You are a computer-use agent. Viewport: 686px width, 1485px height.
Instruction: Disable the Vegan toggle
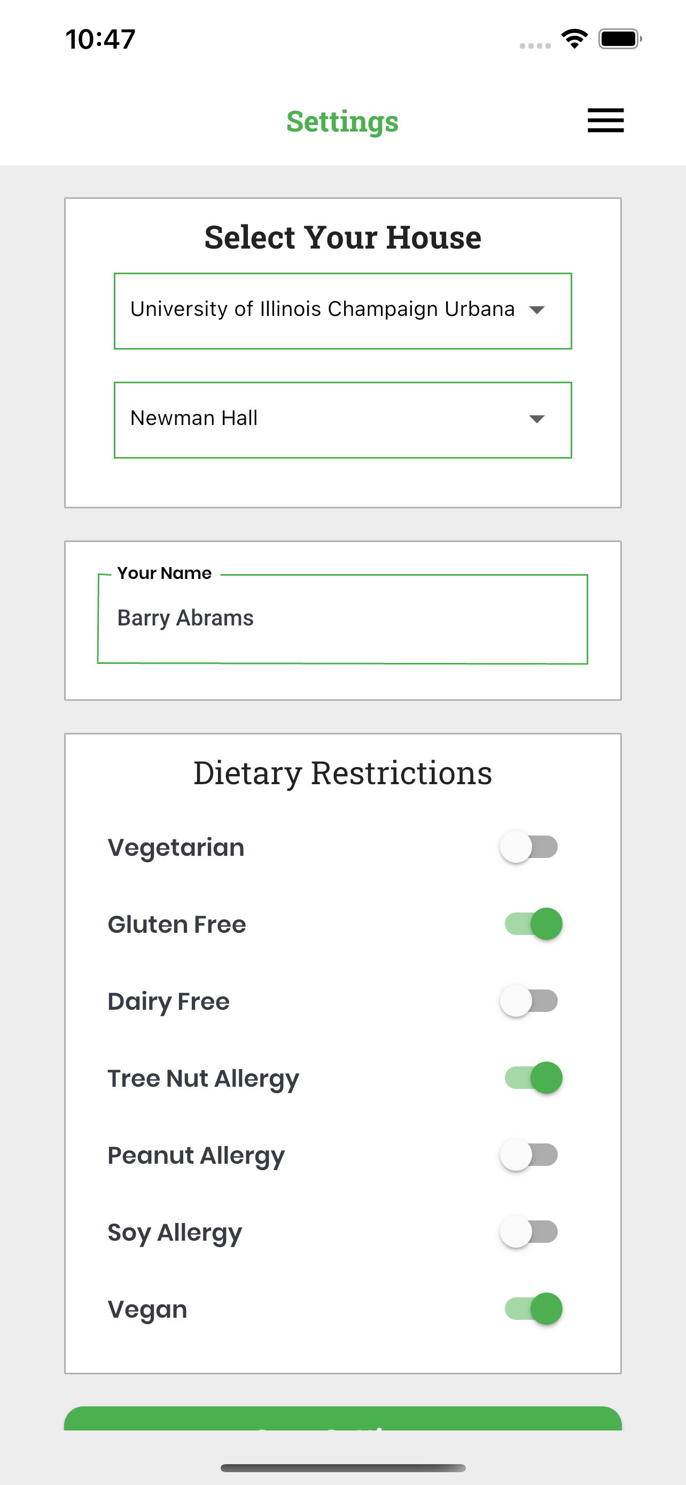pyautogui.click(x=533, y=1309)
